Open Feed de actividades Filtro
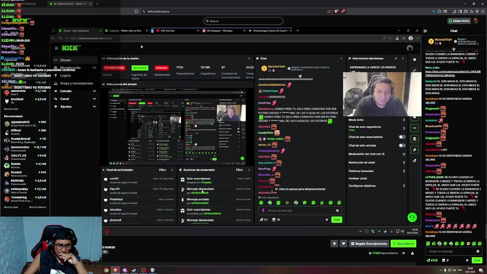Viewport: 487px width, 274px height. pyautogui.click(x=162, y=170)
